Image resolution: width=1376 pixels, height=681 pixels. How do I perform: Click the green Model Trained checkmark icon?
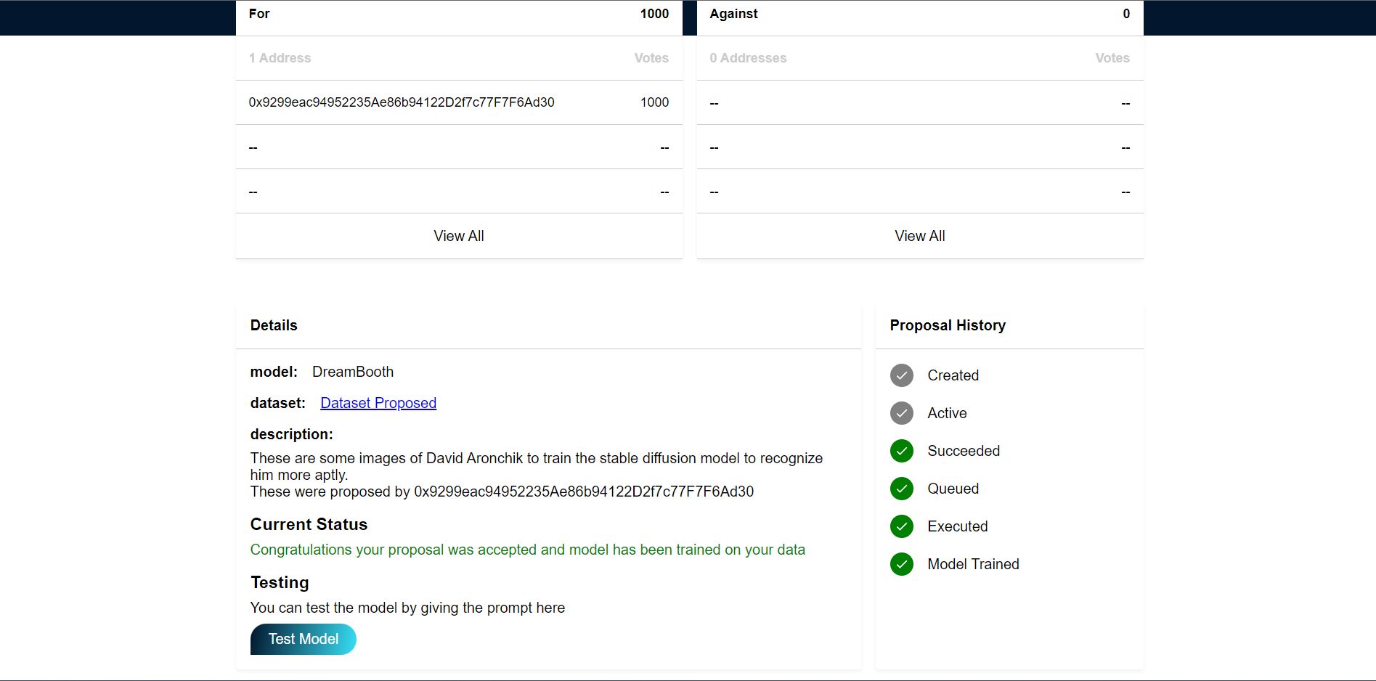pos(901,564)
